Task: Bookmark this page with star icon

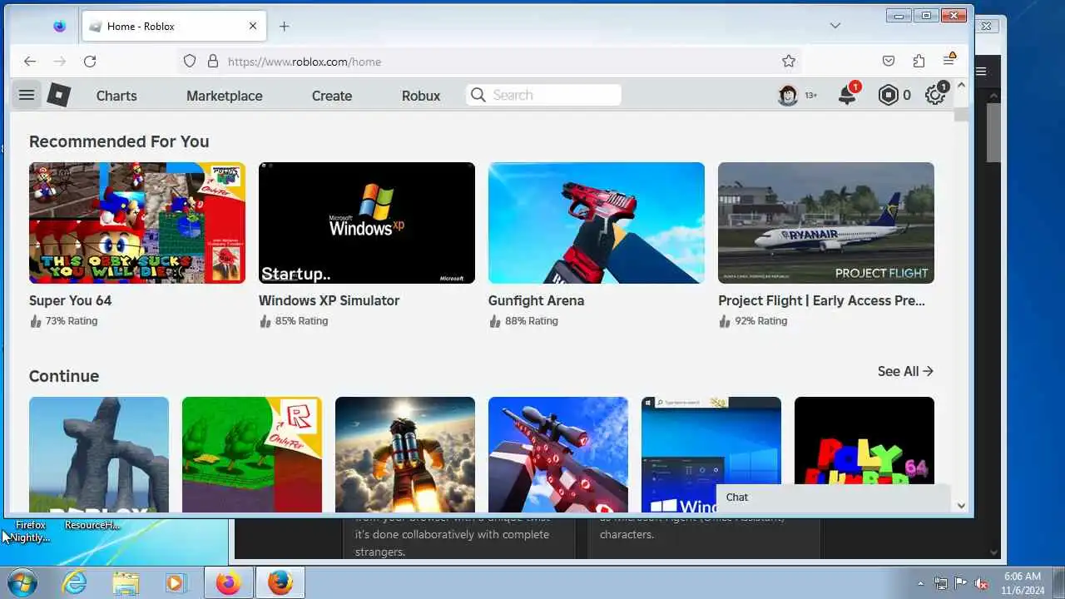Action: coord(789,61)
